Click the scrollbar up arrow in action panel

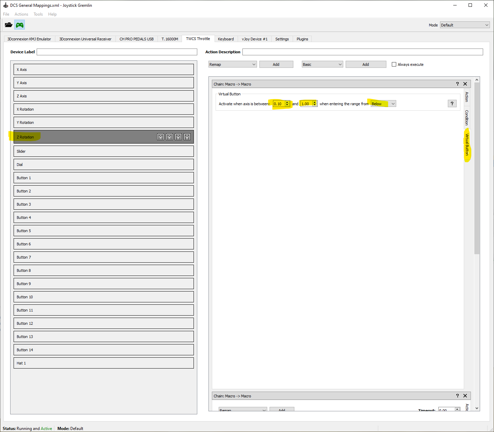tap(477, 80)
